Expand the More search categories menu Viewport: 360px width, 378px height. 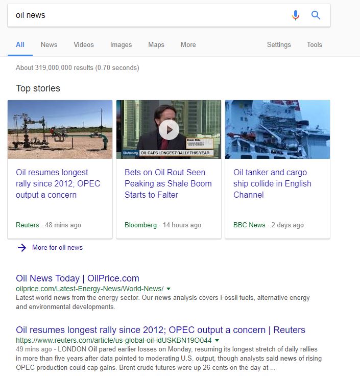tap(188, 44)
